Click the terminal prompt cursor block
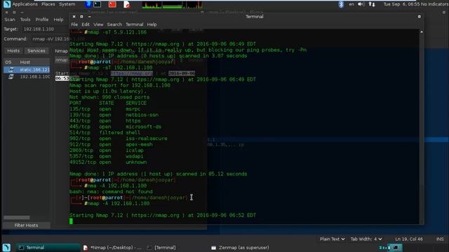Image resolution: width=449 pixels, height=252 pixels. coord(71,221)
